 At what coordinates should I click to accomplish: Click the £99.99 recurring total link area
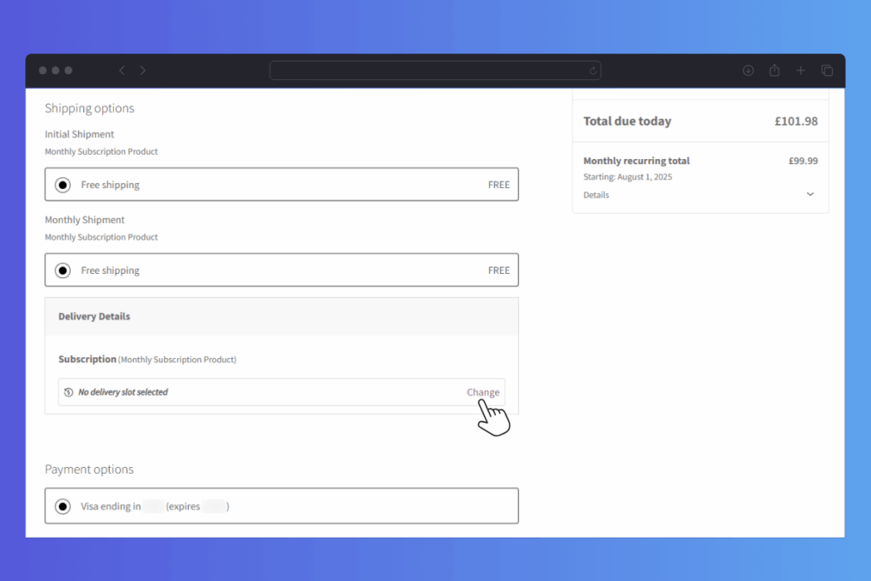point(803,160)
